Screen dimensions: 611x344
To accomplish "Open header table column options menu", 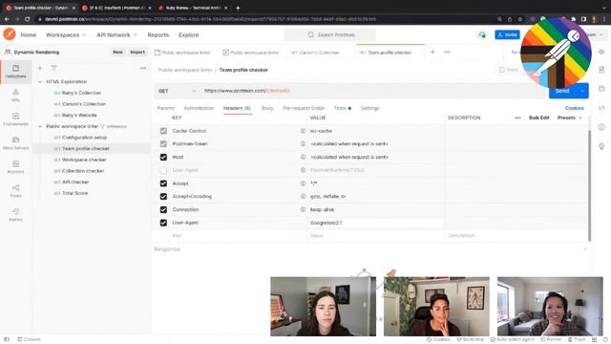I will coord(517,118).
